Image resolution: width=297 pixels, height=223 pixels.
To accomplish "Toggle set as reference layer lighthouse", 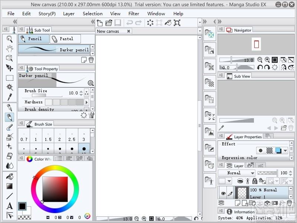I will pos(247,181).
